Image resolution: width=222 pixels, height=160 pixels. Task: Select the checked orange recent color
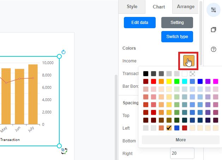click(169, 128)
